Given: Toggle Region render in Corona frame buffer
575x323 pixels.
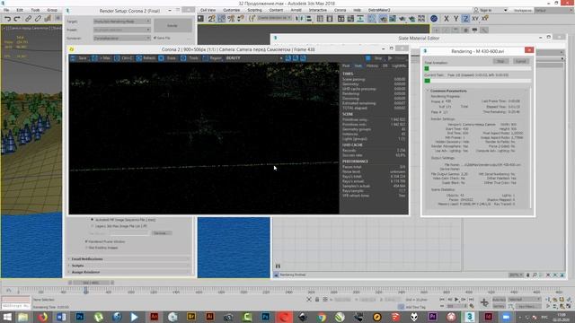Looking at the screenshot, I should (x=212, y=58).
